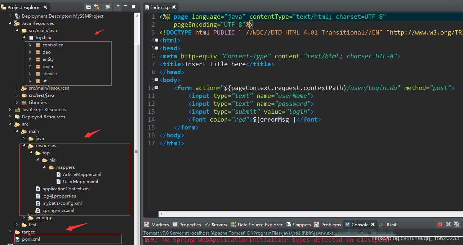Open the Project Explorer View Menu arrow
Viewport: 463px width, 245px height.
(x=118, y=7)
